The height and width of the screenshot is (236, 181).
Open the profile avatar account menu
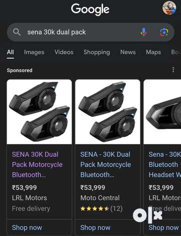click(x=169, y=8)
